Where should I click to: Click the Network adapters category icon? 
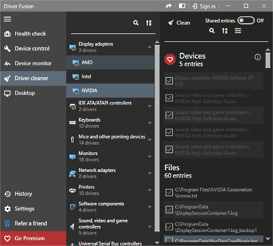tap(72, 174)
